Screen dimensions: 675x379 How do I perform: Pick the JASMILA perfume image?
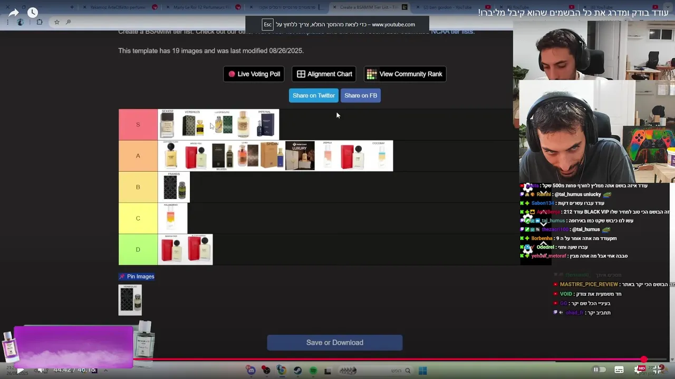(x=327, y=156)
